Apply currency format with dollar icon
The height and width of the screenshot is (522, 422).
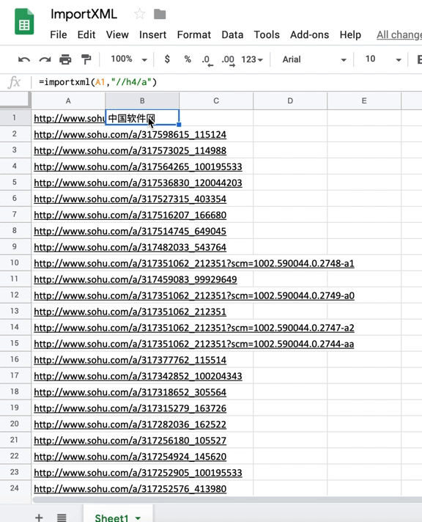167,59
